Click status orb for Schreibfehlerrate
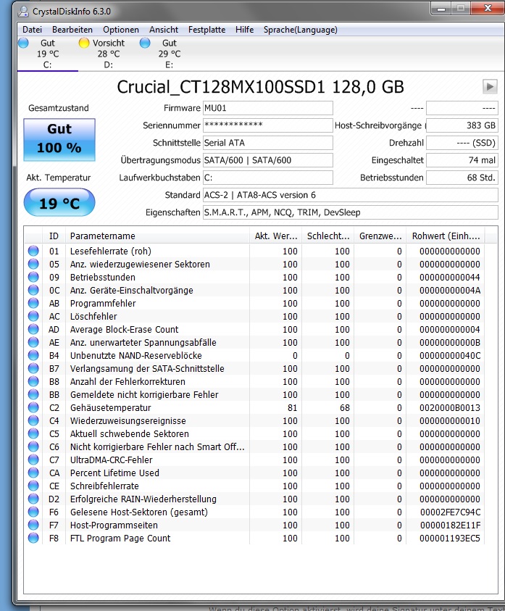The width and height of the screenshot is (505, 611). pyautogui.click(x=33, y=486)
